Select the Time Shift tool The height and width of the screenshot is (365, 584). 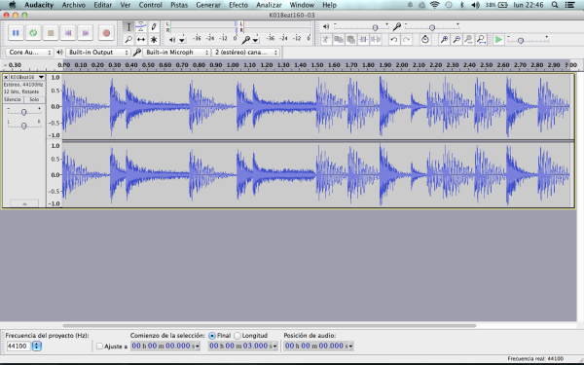click(141, 39)
